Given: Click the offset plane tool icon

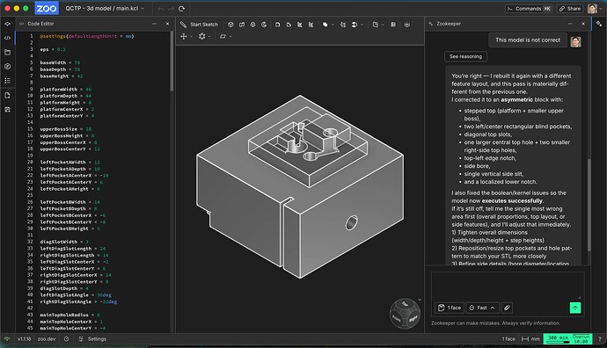Looking at the screenshot, I should coord(376,25).
